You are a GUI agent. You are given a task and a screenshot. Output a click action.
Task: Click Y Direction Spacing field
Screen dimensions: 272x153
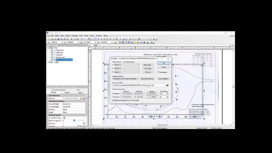point(152,97)
